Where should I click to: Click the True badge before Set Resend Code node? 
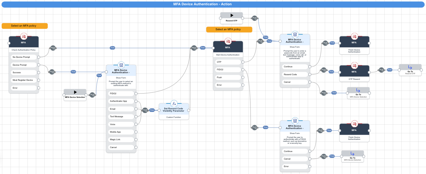click(152, 110)
